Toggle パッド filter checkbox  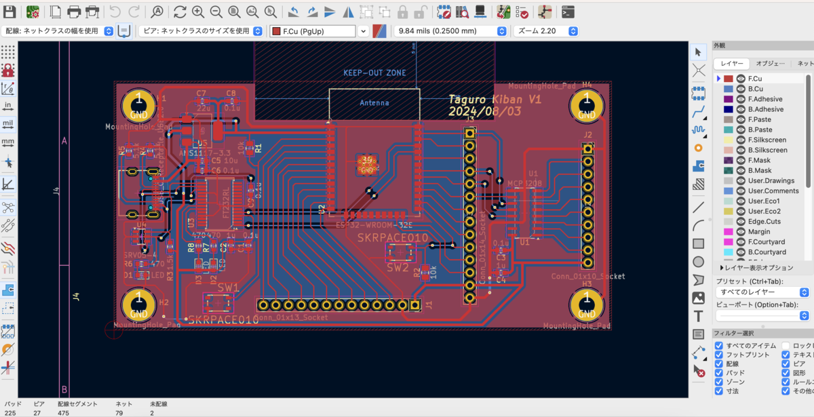pos(719,373)
